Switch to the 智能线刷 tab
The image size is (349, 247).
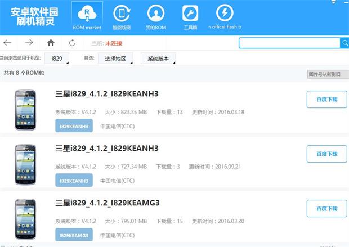click(122, 17)
